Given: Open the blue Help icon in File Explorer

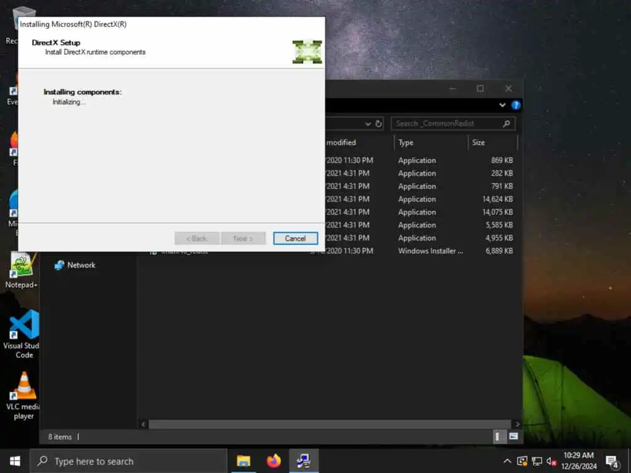Looking at the screenshot, I should coord(516,105).
